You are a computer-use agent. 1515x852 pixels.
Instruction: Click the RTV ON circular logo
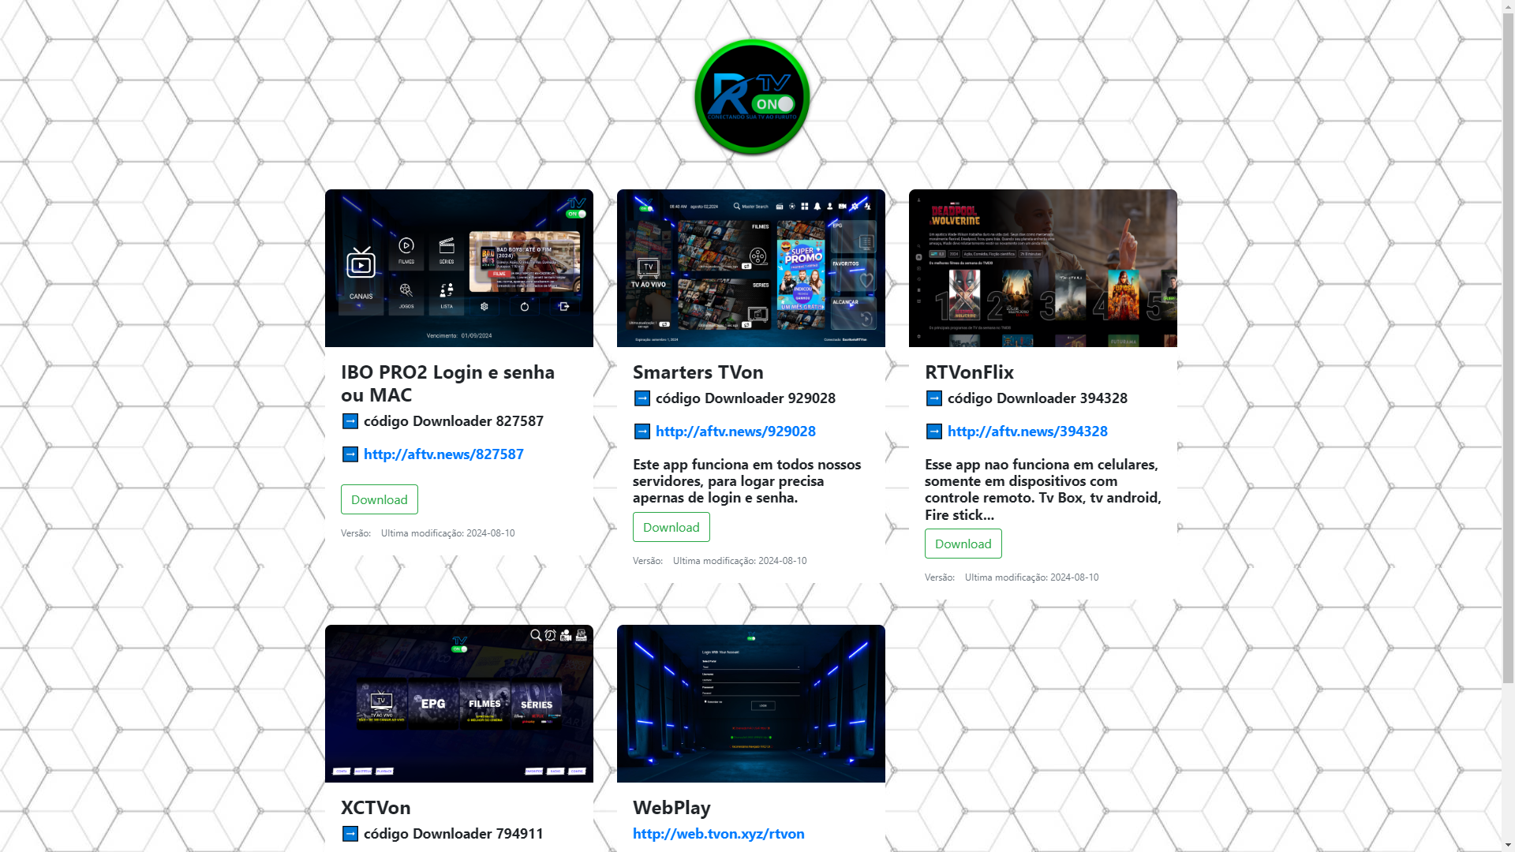[752, 97]
